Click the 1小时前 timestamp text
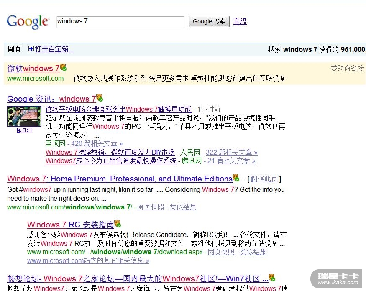Viewport: 366px width, 291px height. click(209, 110)
